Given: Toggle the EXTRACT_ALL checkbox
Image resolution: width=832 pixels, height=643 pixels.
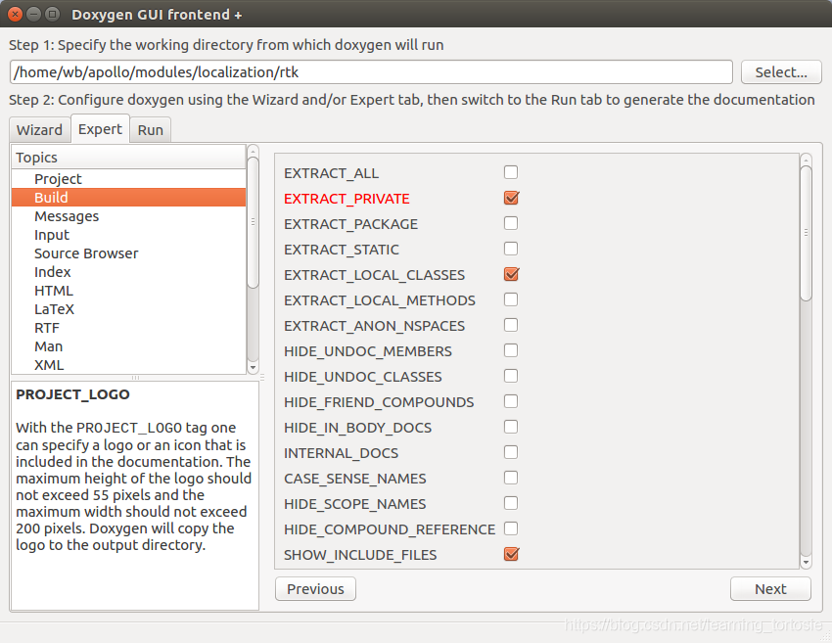Looking at the screenshot, I should 511,172.
